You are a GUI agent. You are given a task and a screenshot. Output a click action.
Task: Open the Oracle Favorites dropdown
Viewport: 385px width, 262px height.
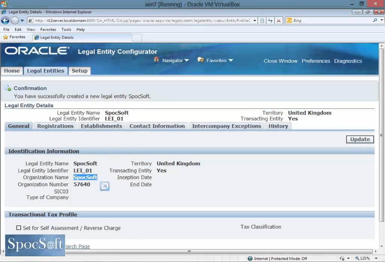(220, 61)
